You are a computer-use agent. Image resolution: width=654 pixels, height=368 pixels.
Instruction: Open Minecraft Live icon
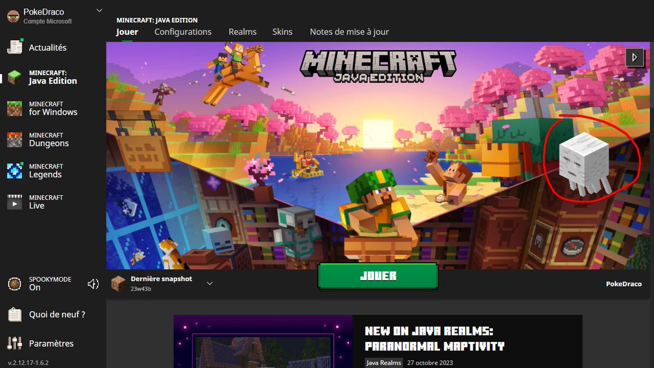(14, 201)
